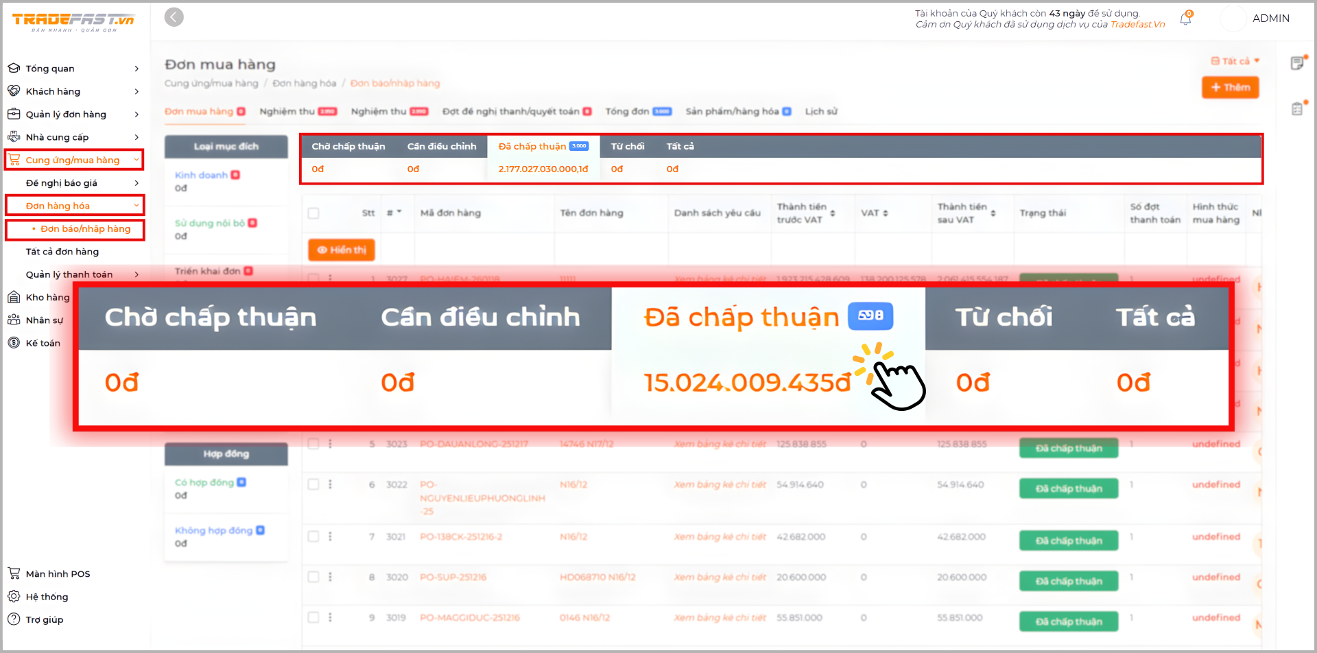Click the Hiển thị button

341,250
